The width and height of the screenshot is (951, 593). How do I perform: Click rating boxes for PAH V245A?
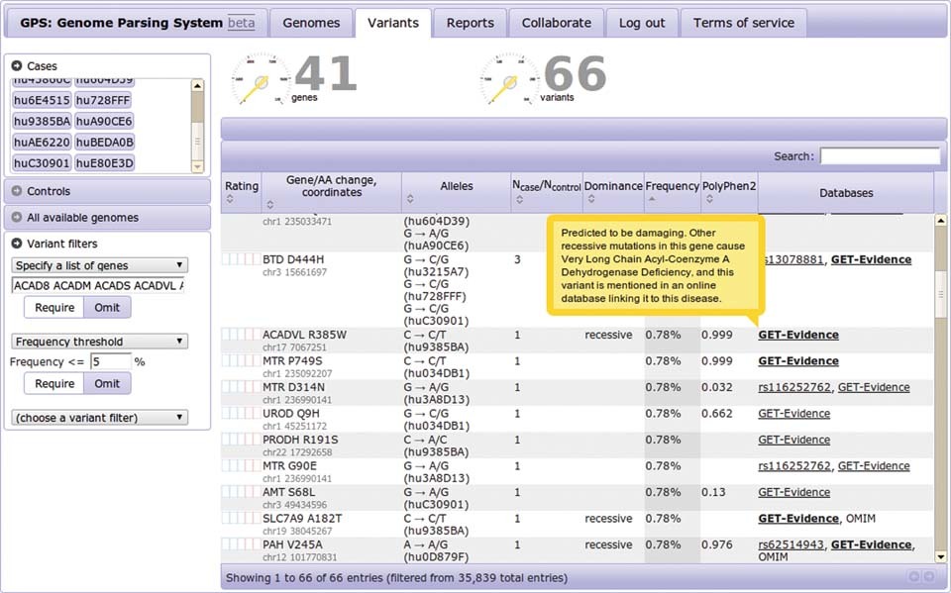tap(241, 544)
